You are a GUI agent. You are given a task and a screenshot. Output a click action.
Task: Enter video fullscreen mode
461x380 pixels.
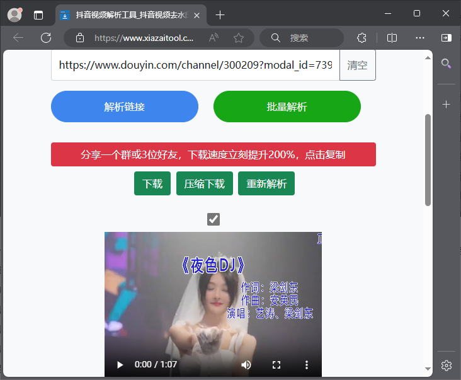[276, 365]
